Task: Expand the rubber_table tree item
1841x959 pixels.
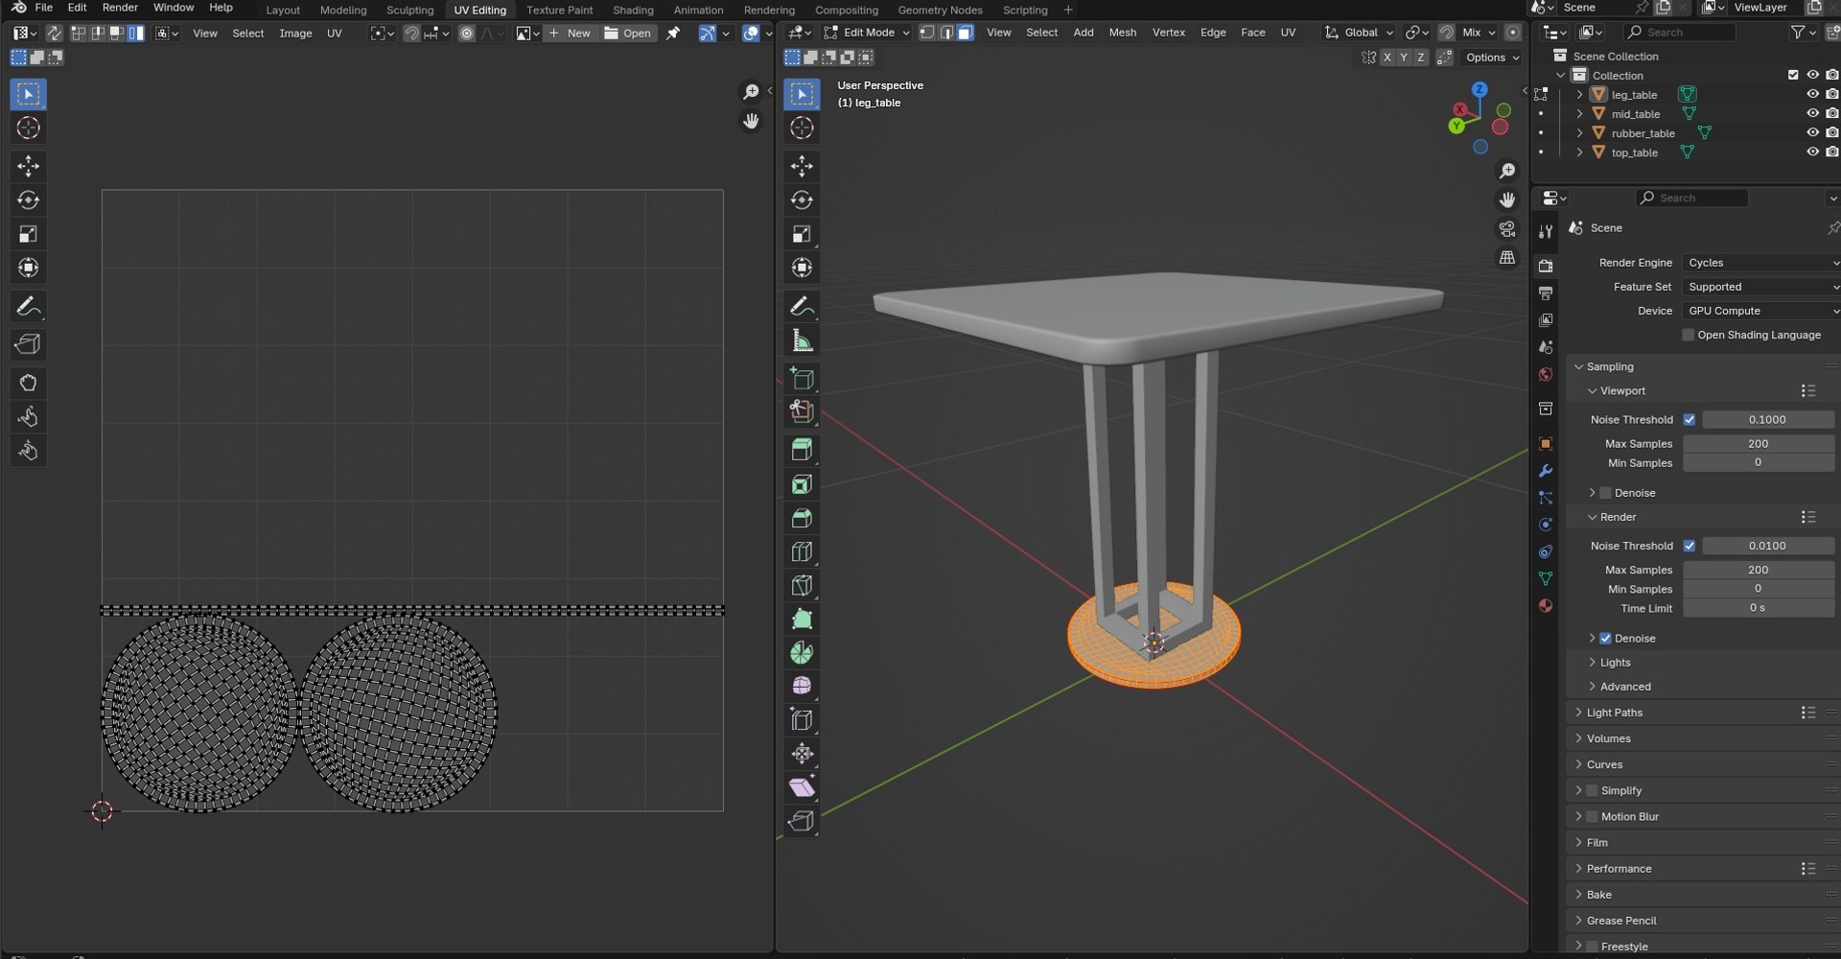Action: point(1579,133)
